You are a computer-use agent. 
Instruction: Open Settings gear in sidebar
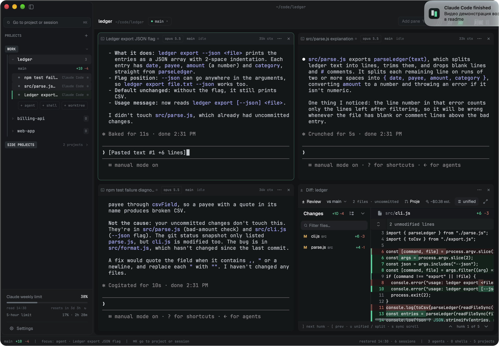(12, 328)
